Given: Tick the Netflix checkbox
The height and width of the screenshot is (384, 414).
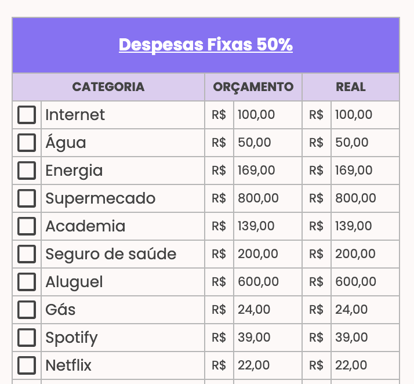Looking at the screenshot, I should (27, 365).
